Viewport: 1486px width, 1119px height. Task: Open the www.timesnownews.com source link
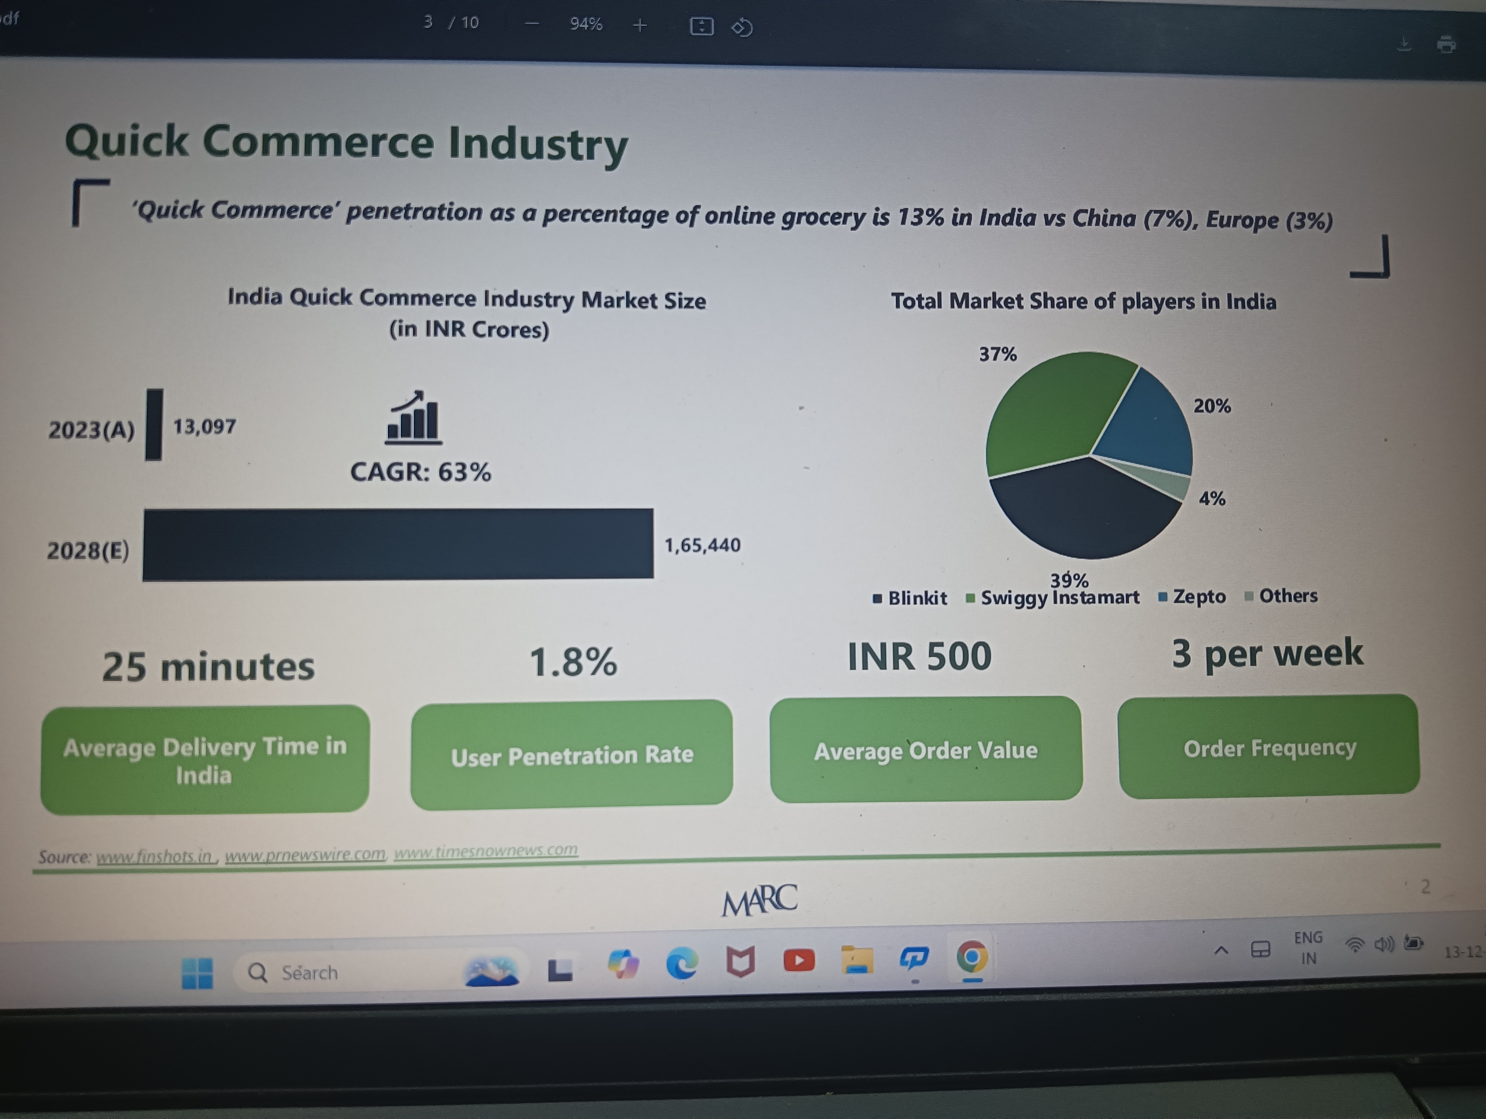click(x=485, y=851)
